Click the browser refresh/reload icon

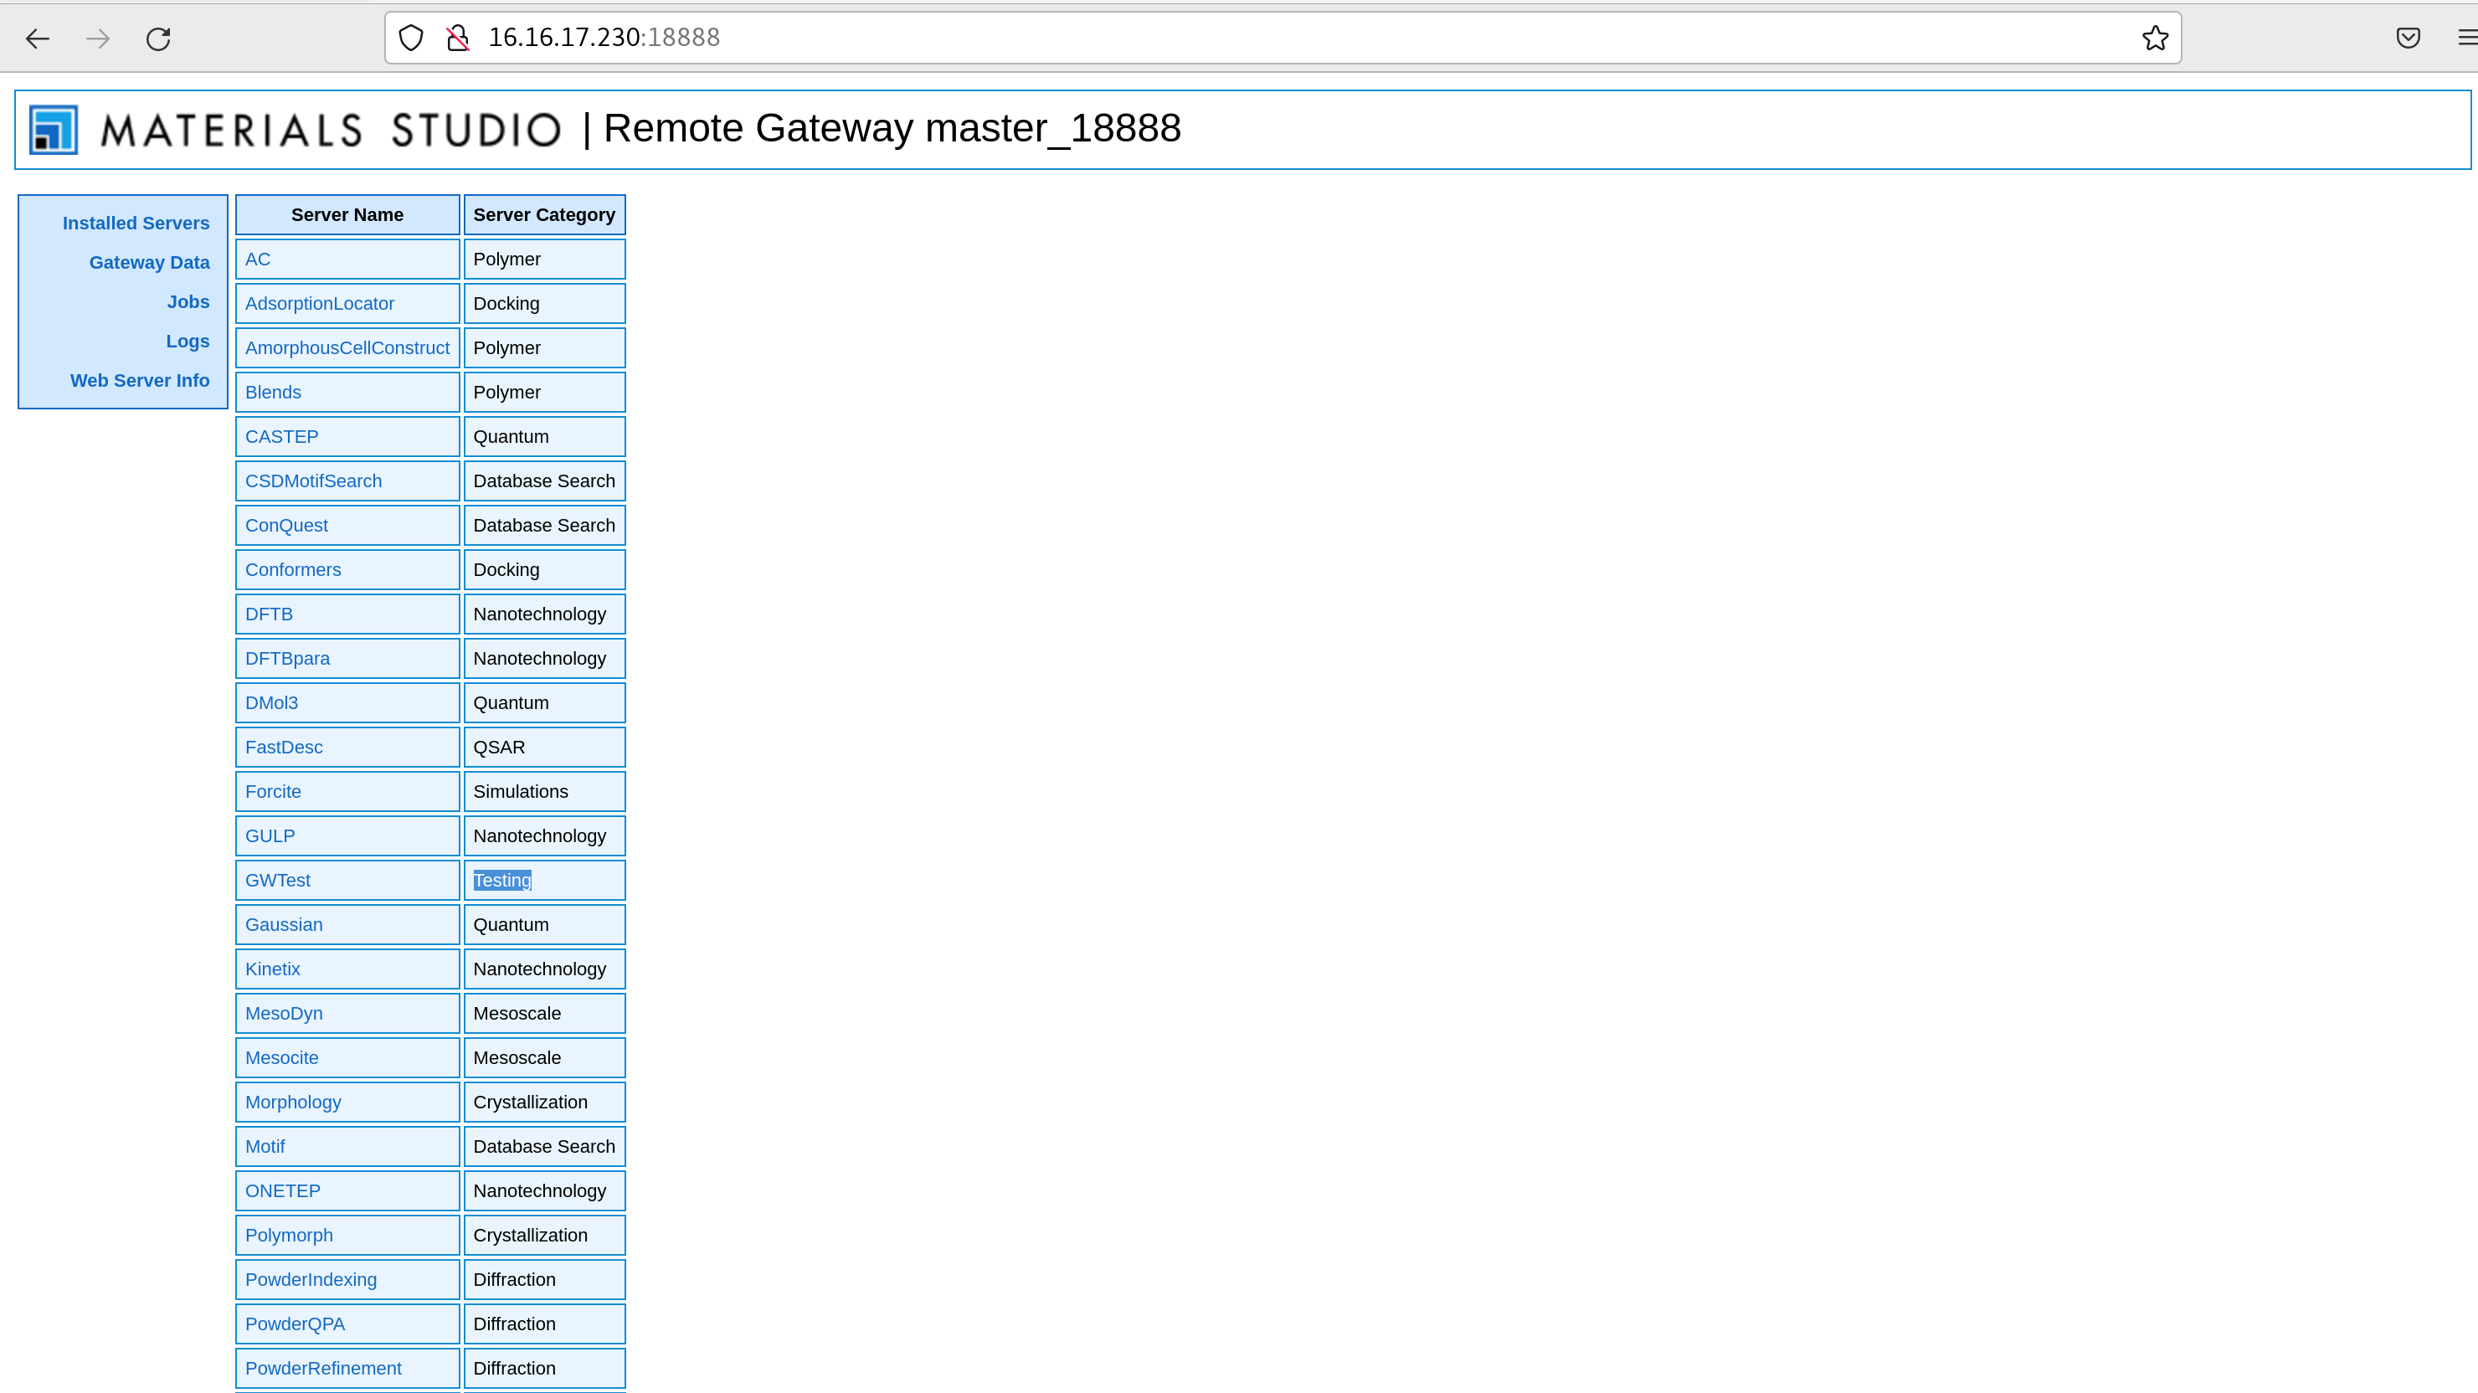(x=158, y=38)
